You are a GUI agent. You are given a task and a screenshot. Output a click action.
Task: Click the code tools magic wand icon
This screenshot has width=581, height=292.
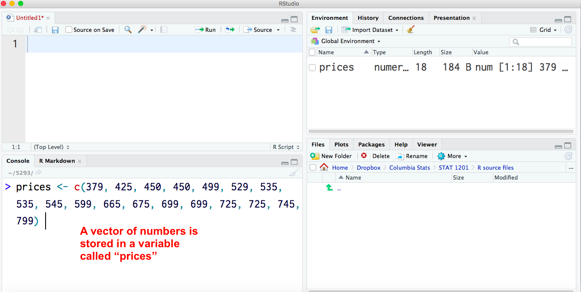point(142,29)
